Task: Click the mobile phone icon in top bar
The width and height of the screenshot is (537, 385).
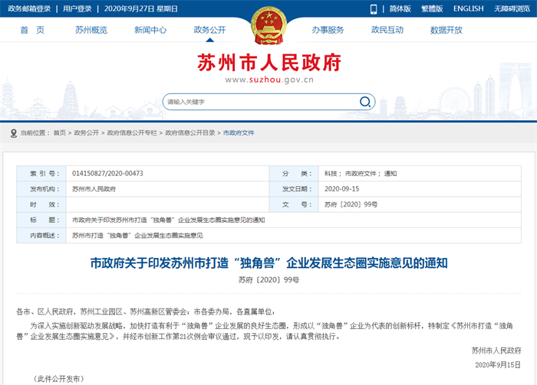Action: click(374, 9)
